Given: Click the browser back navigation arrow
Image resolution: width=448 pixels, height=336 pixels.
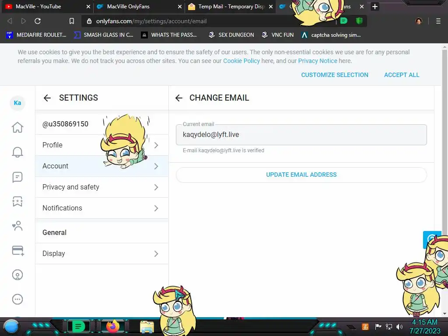Looking at the screenshot, I should click(10, 21).
